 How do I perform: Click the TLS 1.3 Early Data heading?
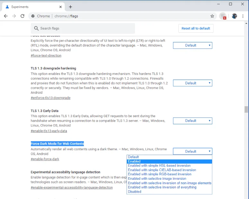tap(44, 111)
